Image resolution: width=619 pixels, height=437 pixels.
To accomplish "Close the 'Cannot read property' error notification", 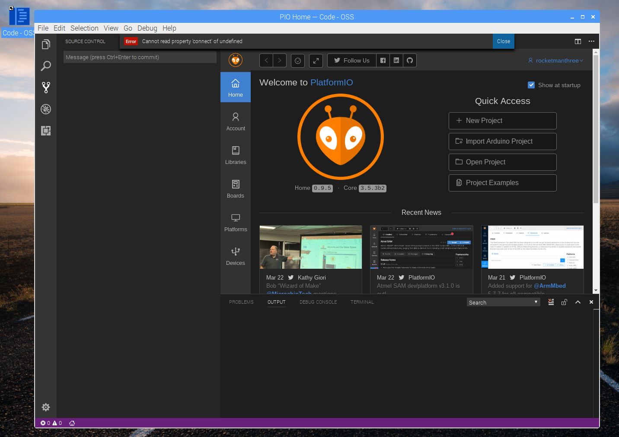I will (x=503, y=41).
